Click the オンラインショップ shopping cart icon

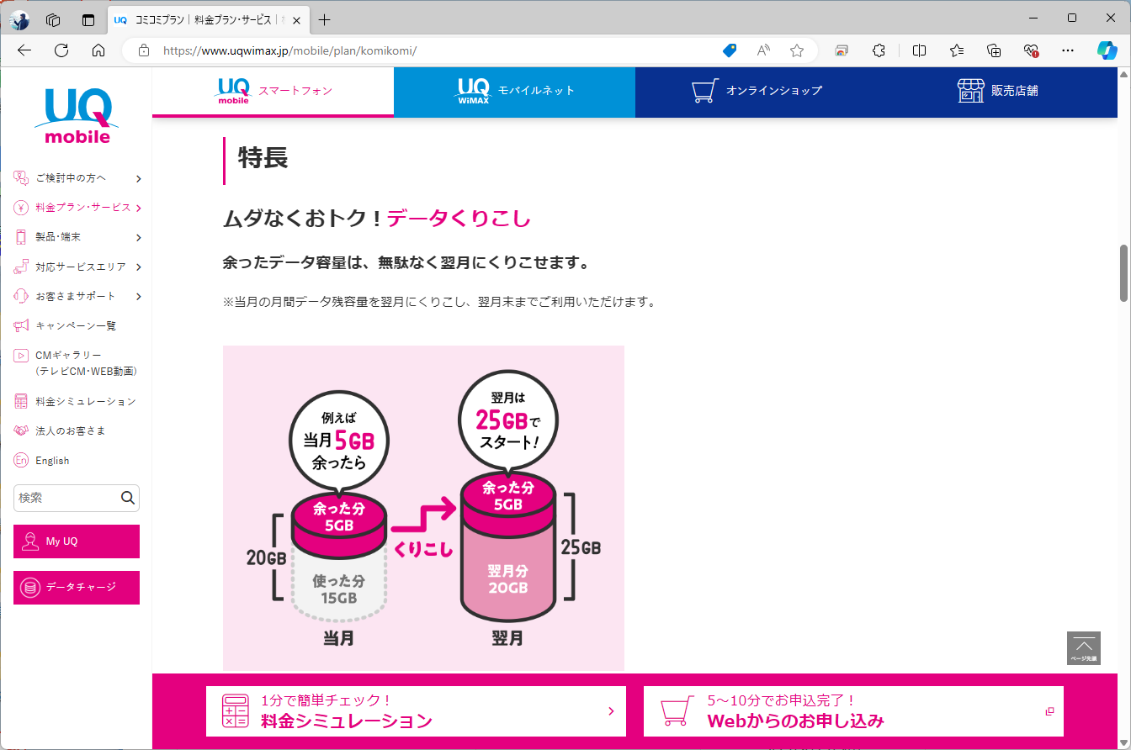(x=704, y=90)
